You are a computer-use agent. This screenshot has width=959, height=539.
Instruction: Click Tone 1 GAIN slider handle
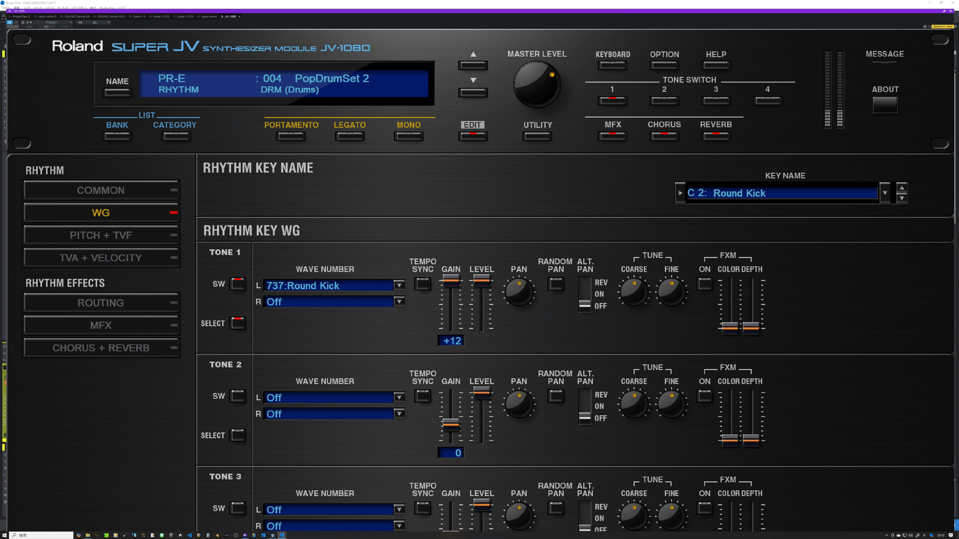tap(451, 281)
